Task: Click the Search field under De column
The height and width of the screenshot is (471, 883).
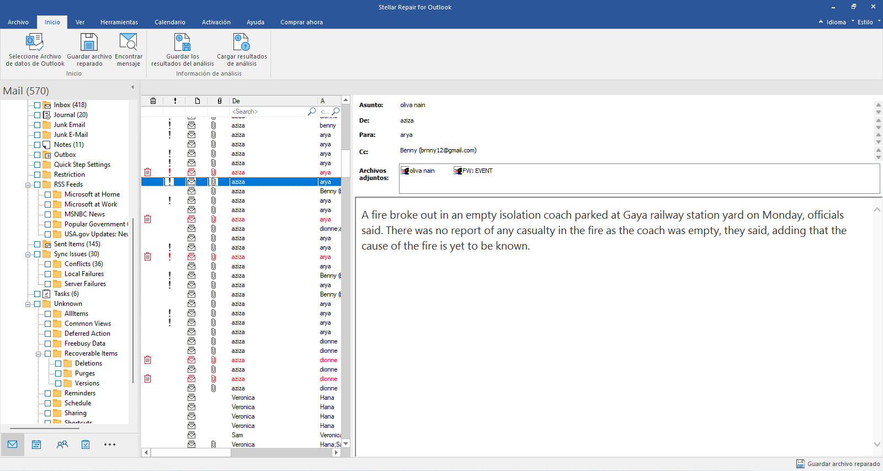Action: (269, 112)
